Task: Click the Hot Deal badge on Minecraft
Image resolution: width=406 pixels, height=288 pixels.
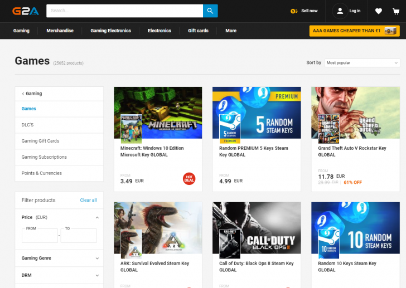Action: [x=189, y=179]
